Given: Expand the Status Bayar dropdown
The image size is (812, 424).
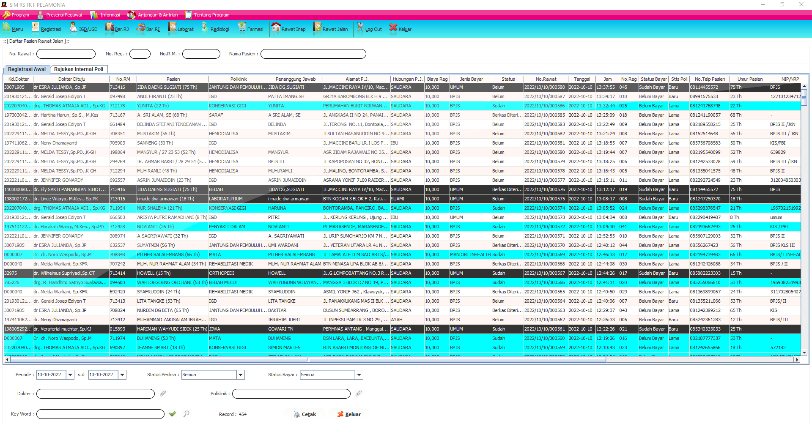Looking at the screenshot, I should click(359, 375).
